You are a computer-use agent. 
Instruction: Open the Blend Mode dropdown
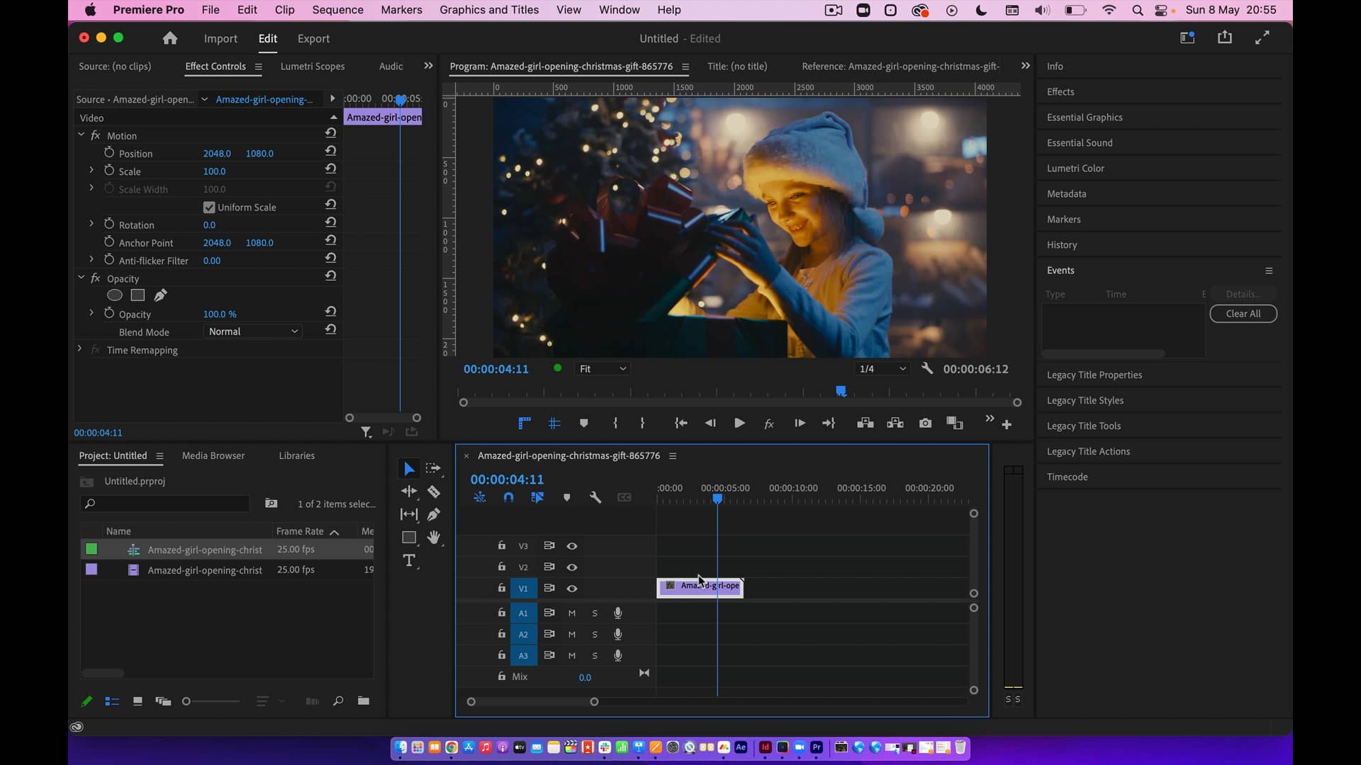[x=252, y=331]
